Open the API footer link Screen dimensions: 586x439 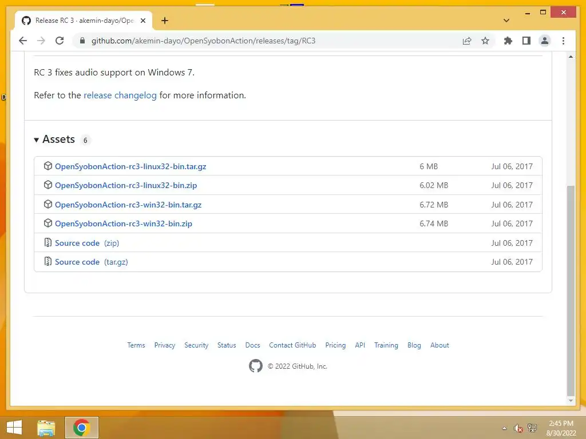pyautogui.click(x=360, y=345)
